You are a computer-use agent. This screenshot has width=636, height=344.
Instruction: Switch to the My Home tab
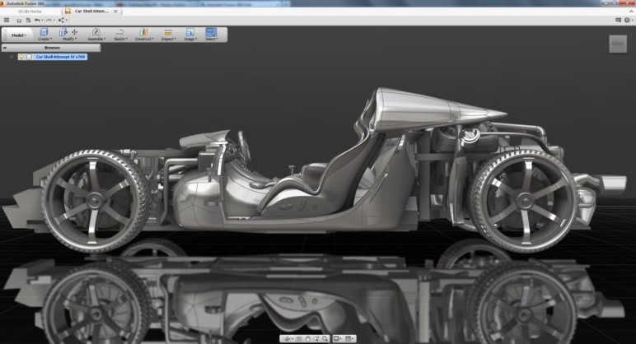click(30, 12)
